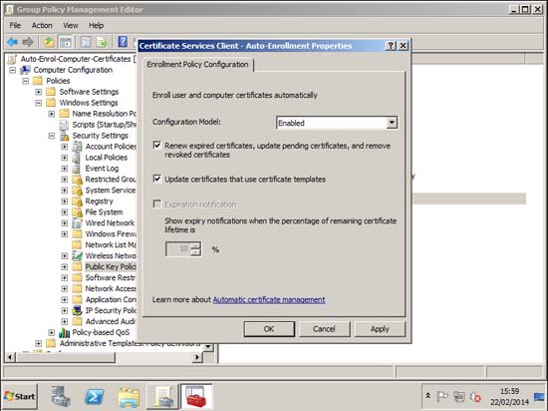Select the Event Log tree item
The height and width of the screenshot is (411, 548).
(x=102, y=169)
